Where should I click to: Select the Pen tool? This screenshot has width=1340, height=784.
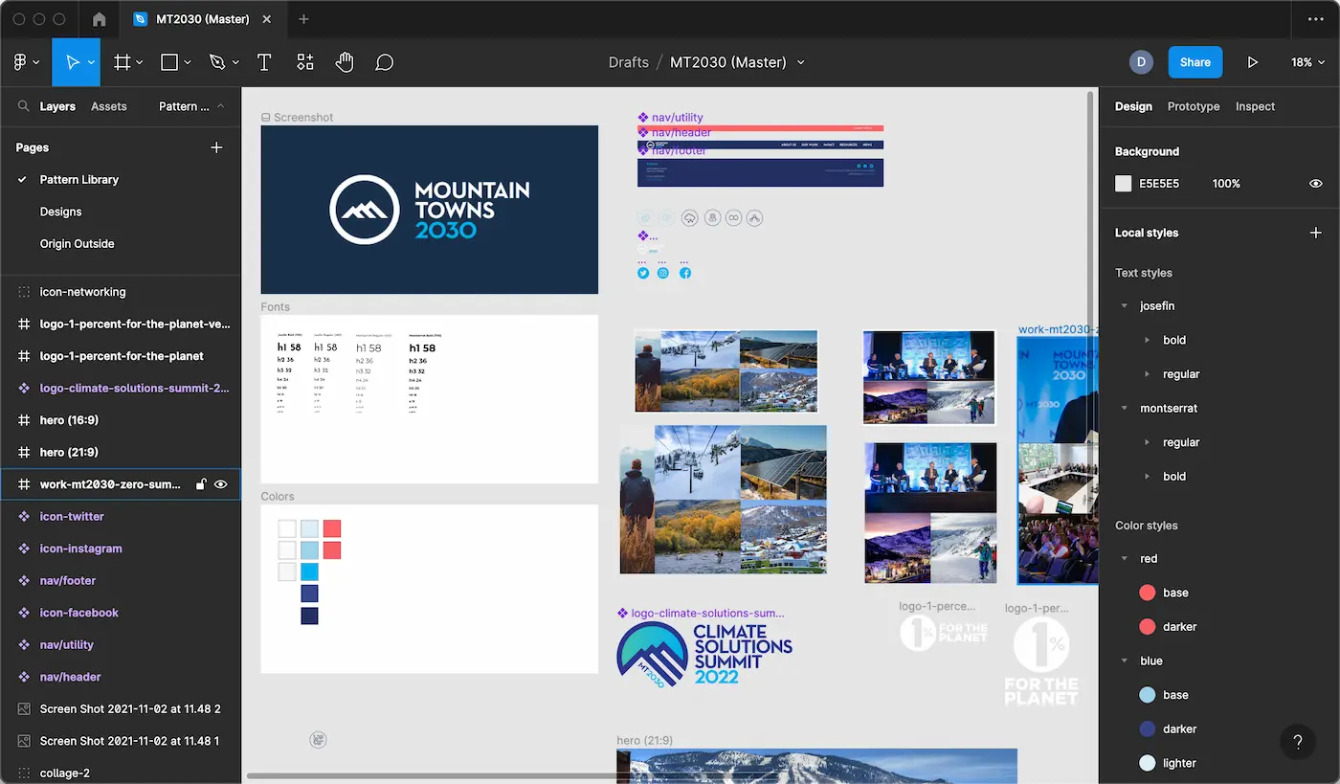coord(217,62)
